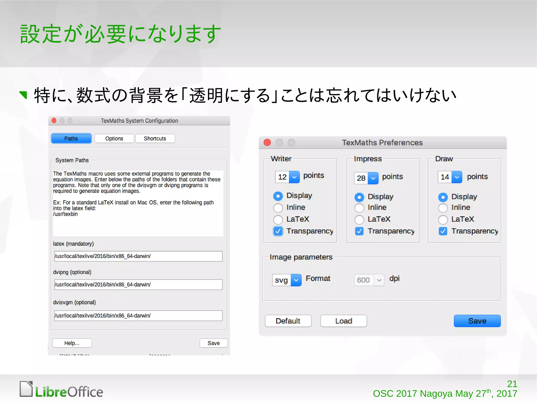Click the dvisvgm (optional) path field
Viewport: 537px width, 403px height.
tap(138, 315)
